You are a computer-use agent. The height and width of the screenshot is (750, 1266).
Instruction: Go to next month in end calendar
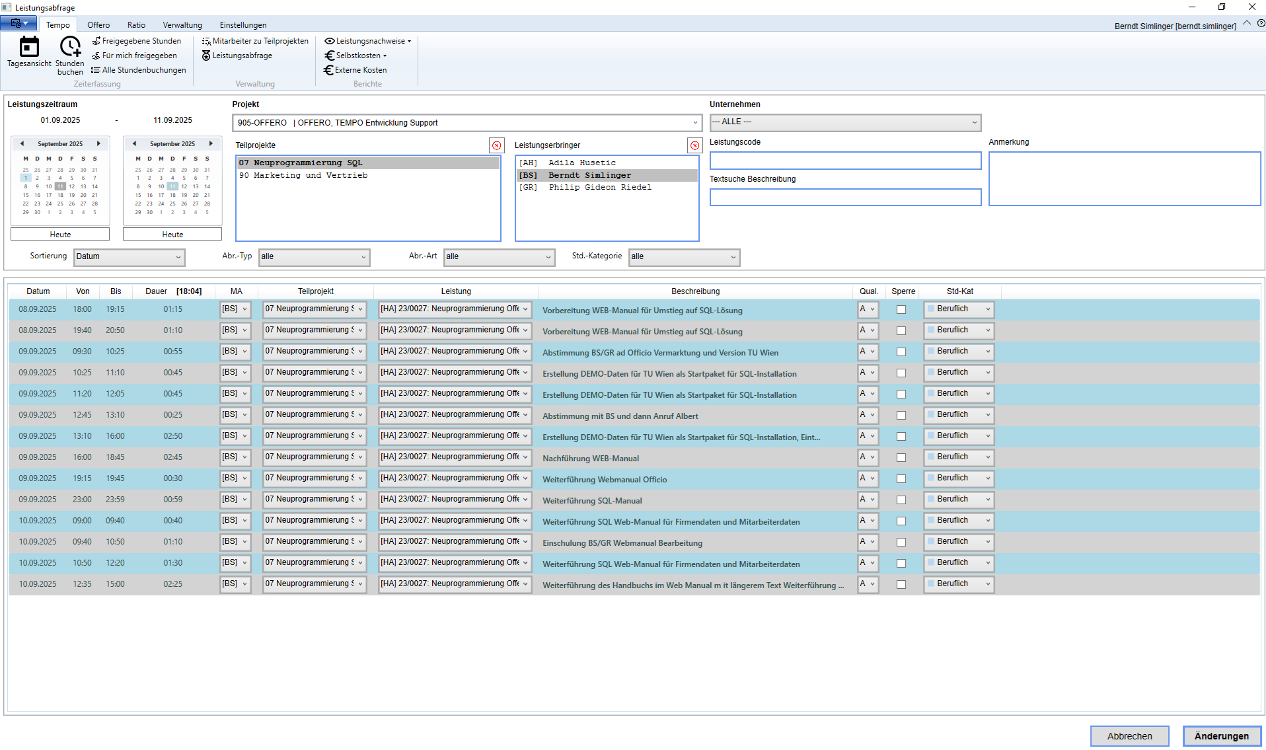pyautogui.click(x=211, y=143)
